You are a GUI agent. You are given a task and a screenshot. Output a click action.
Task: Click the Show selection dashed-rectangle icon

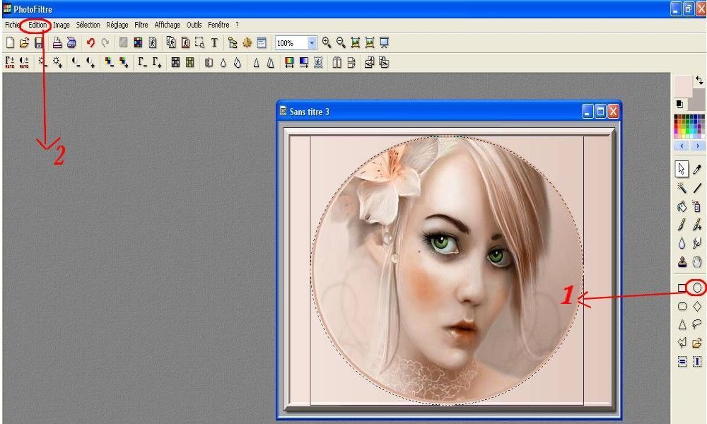pyautogui.click(x=200, y=42)
